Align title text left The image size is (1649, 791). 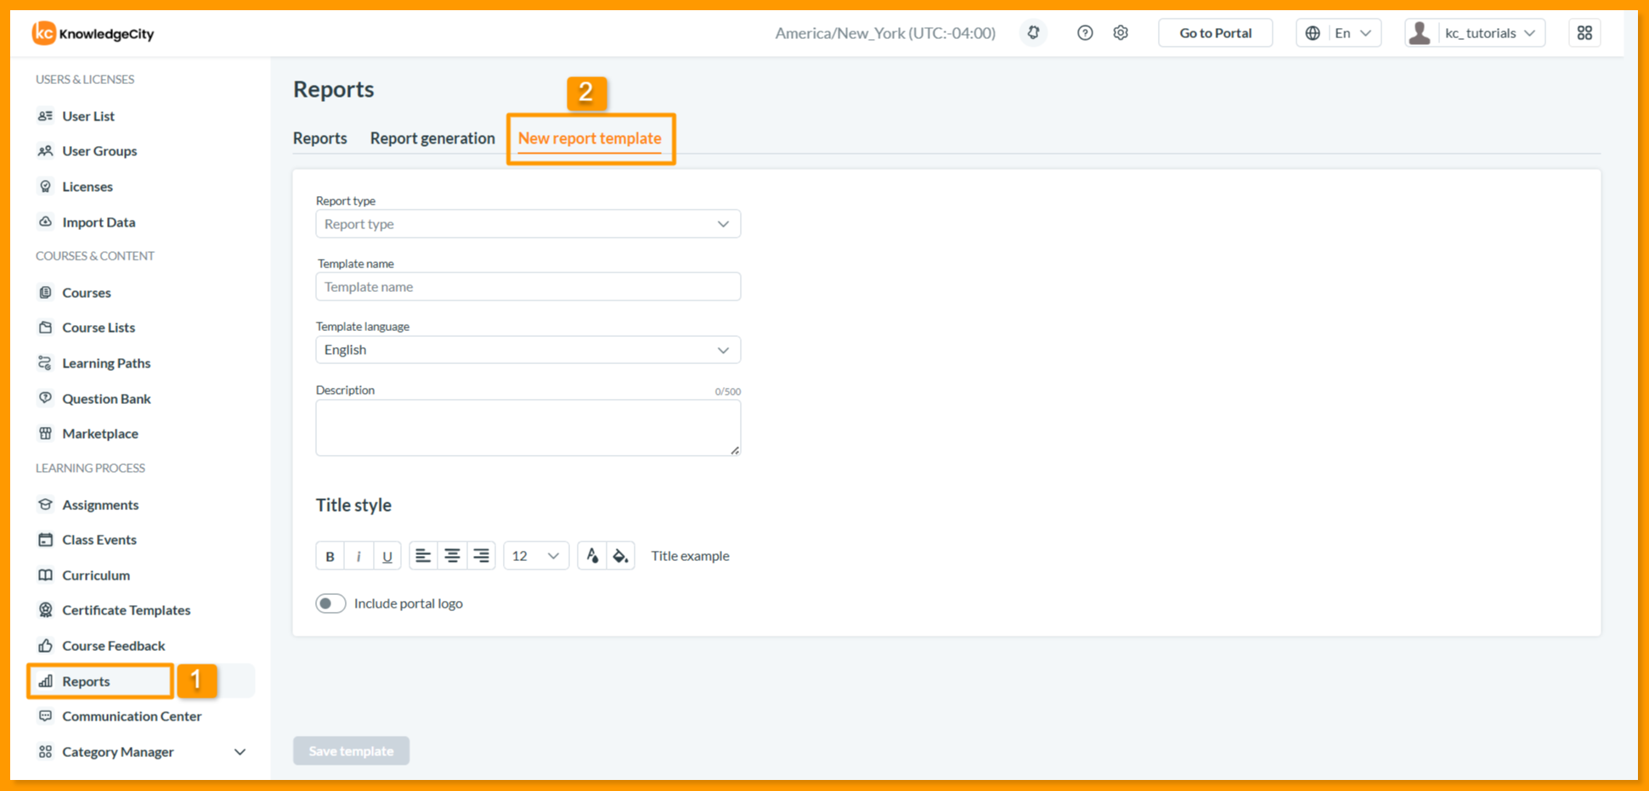[x=423, y=556]
